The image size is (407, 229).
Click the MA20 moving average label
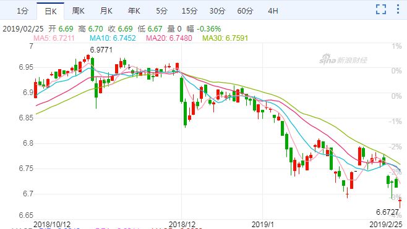tap(169, 38)
